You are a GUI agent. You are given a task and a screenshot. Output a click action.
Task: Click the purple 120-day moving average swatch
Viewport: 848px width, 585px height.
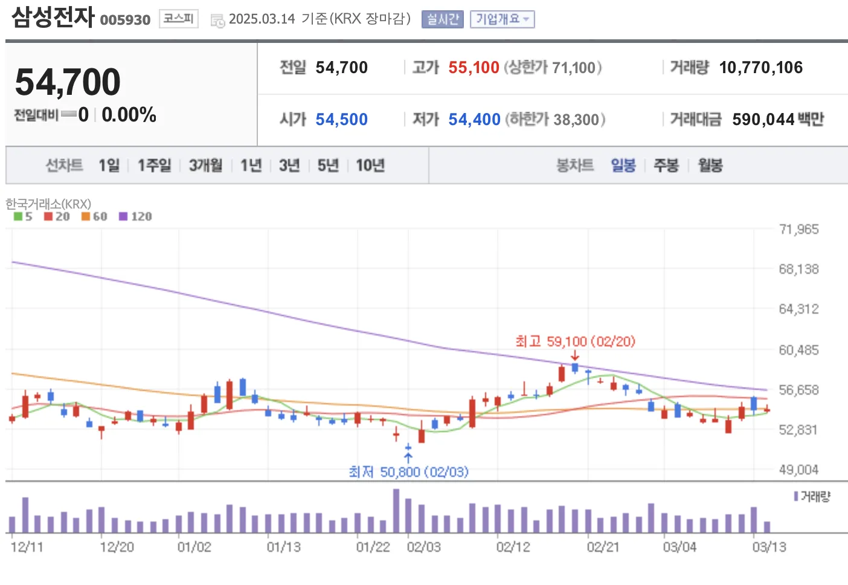pyautogui.click(x=123, y=216)
